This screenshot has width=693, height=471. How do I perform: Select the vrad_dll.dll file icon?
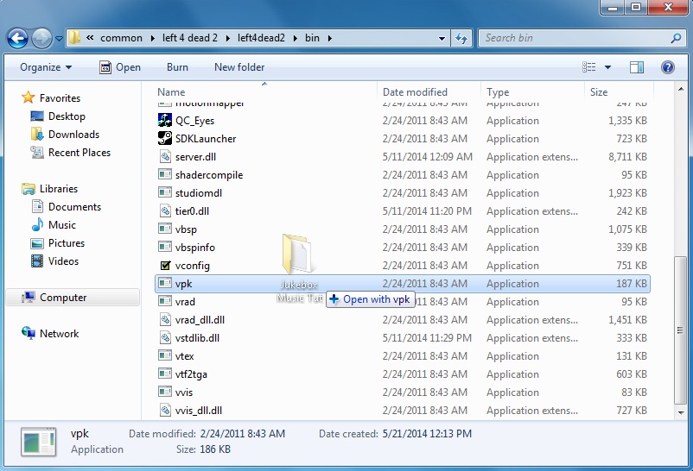click(x=165, y=319)
